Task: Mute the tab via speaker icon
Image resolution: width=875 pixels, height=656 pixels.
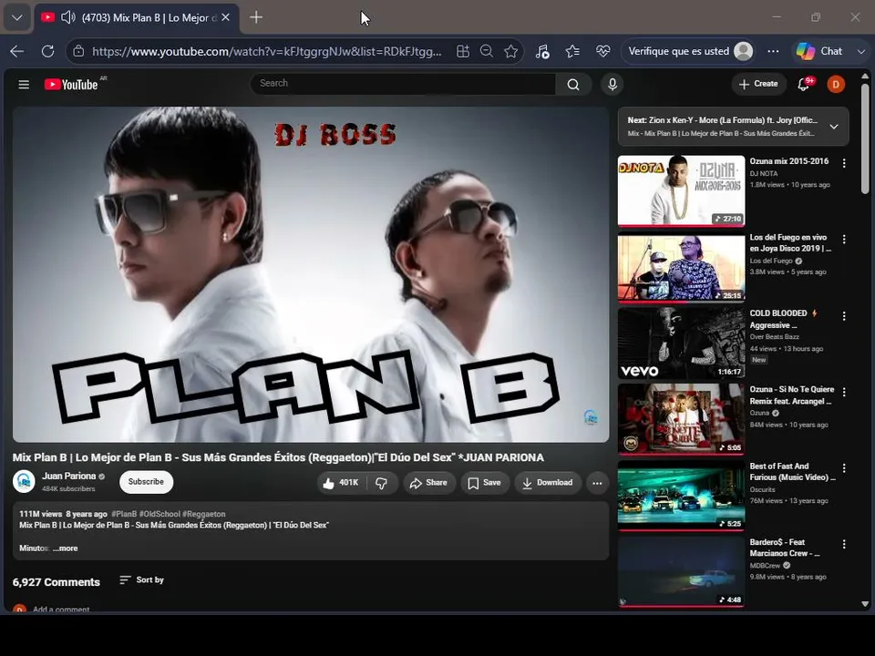Action: coord(68,17)
